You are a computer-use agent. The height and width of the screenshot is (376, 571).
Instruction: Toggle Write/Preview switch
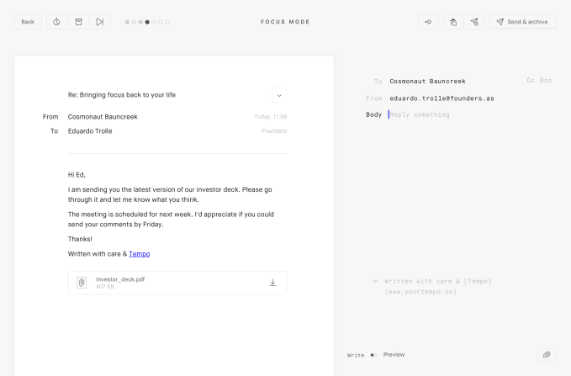click(374, 355)
